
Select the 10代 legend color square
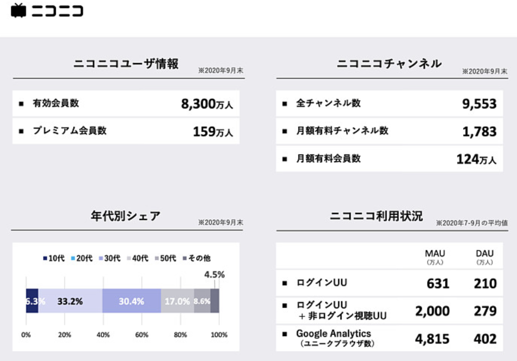click(45, 258)
